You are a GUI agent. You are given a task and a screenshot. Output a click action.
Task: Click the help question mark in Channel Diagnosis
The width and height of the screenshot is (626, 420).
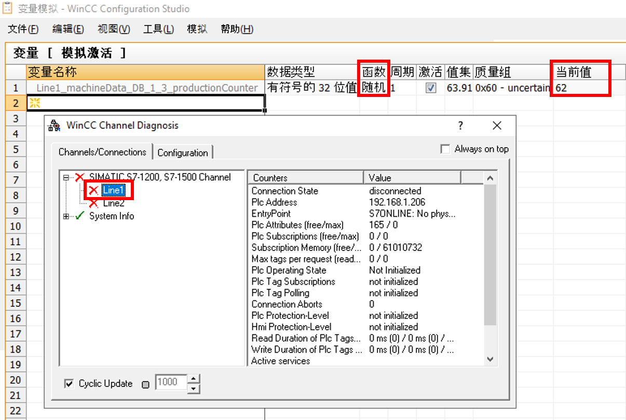(x=460, y=125)
